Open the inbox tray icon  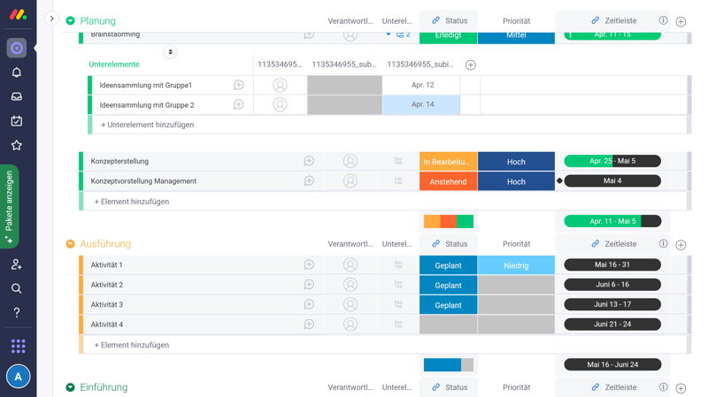pos(17,96)
